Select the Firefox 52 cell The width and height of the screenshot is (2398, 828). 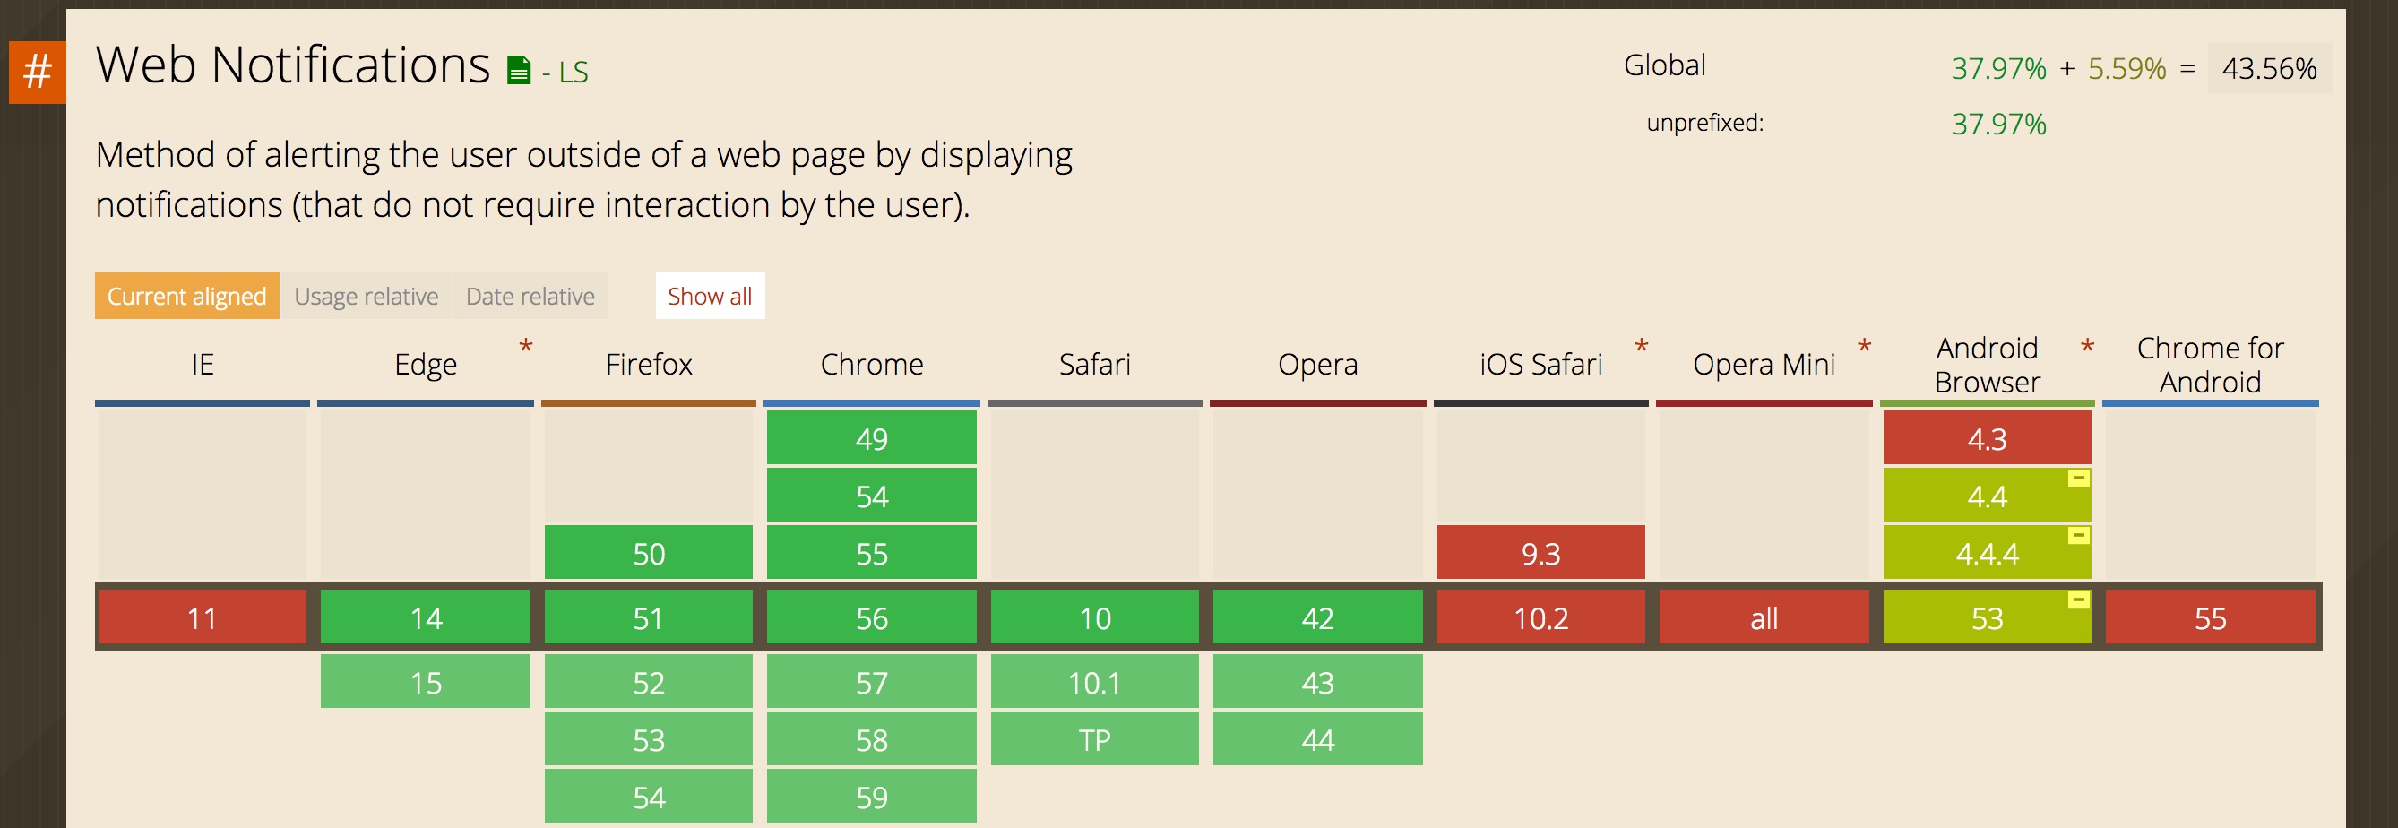(x=649, y=682)
